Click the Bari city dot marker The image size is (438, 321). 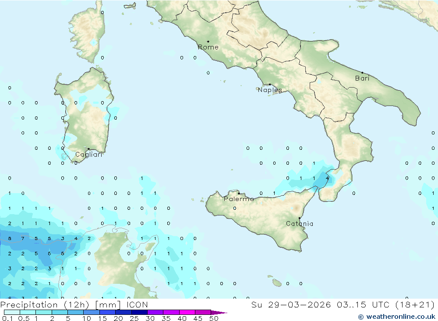362,73
